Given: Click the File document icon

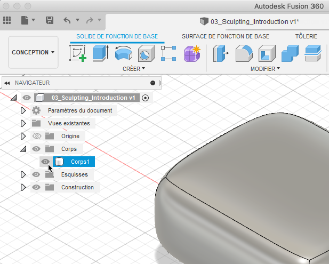Looking at the screenshot, I should pos(25,20).
